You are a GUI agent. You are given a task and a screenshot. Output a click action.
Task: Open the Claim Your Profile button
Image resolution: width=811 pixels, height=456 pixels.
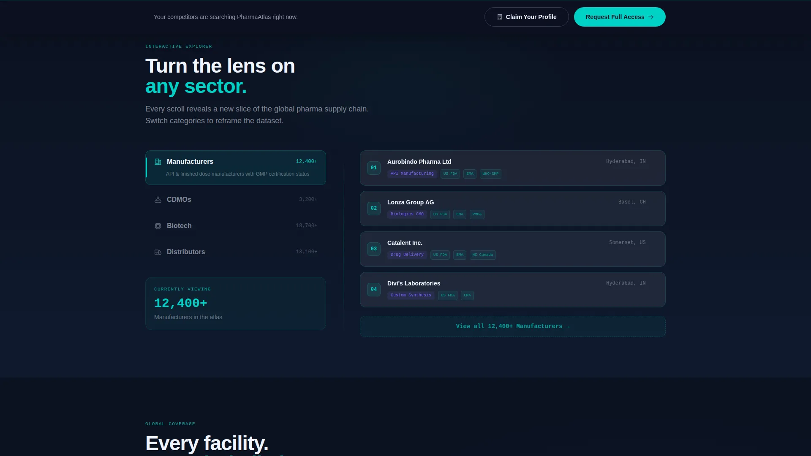point(526,17)
